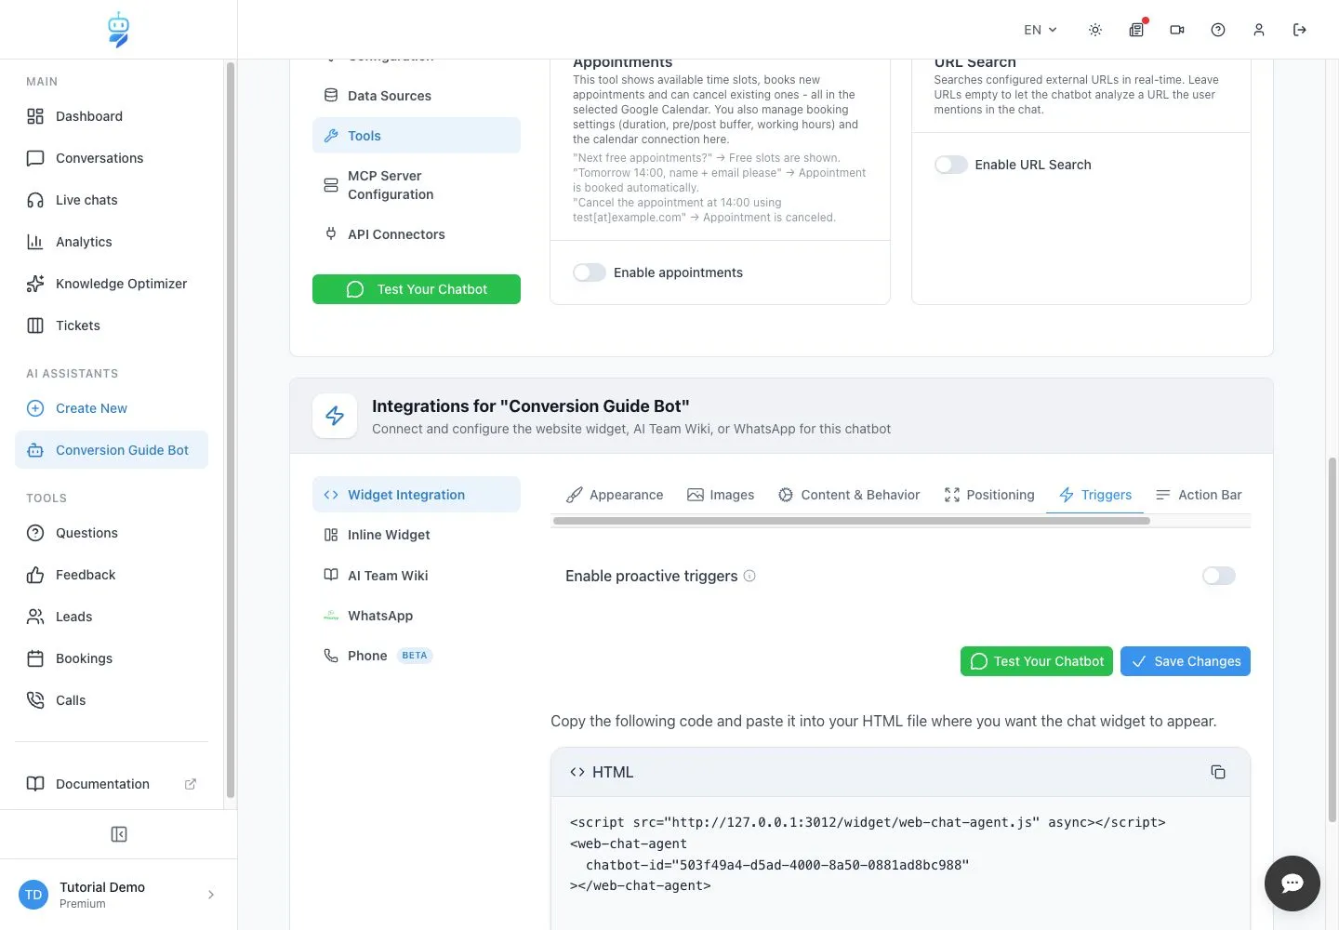Click the sidebar vertical scrollbar
The width and height of the screenshot is (1339, 930).
tap(231, 430)
